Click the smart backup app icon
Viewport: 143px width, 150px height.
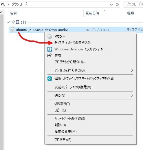click(x=49, y=79)
